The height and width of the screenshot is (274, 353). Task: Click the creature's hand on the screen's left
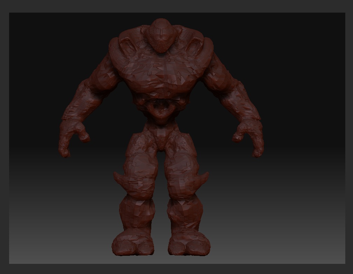click(x=74, y=138)
